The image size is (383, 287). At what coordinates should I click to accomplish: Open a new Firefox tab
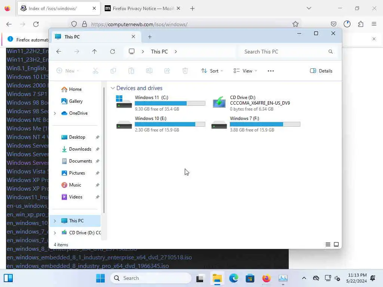click(192, 9)
